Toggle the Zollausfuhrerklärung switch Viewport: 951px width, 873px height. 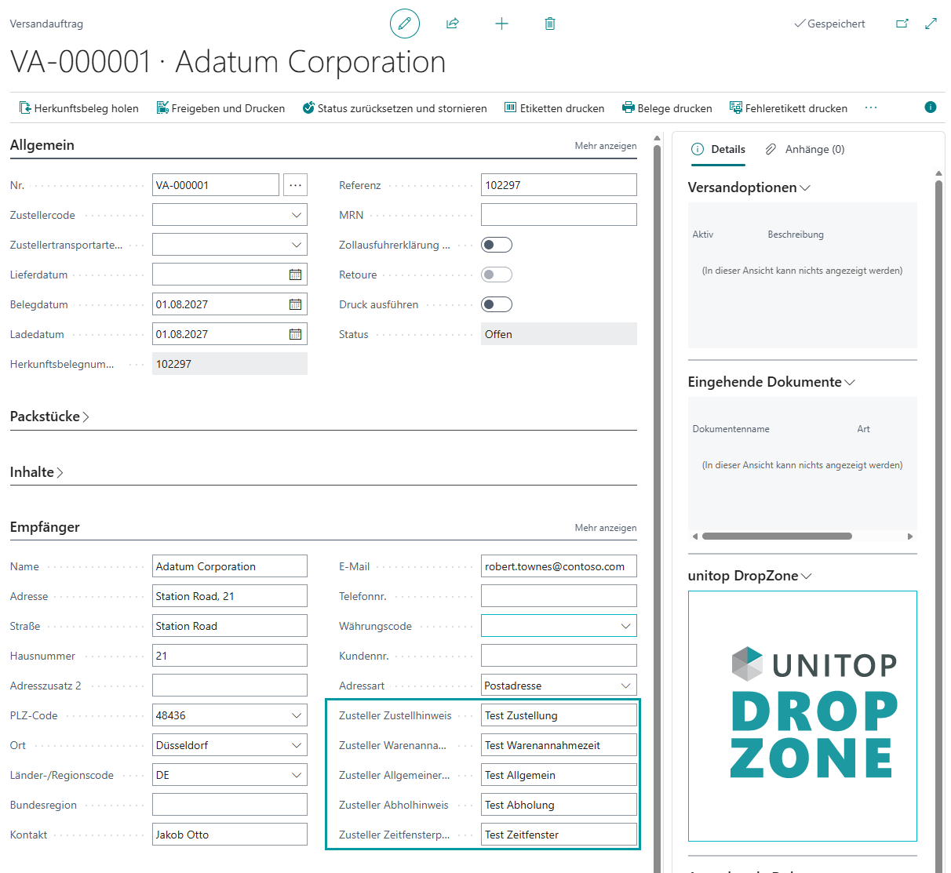497,245
